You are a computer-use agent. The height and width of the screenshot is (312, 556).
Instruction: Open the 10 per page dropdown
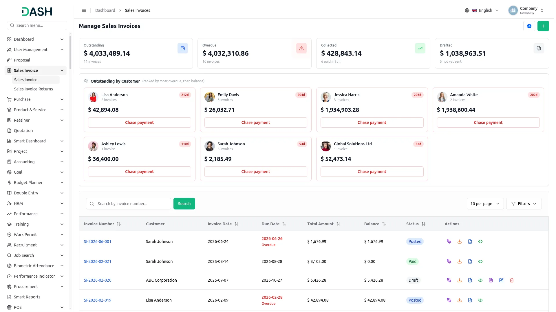485,204
